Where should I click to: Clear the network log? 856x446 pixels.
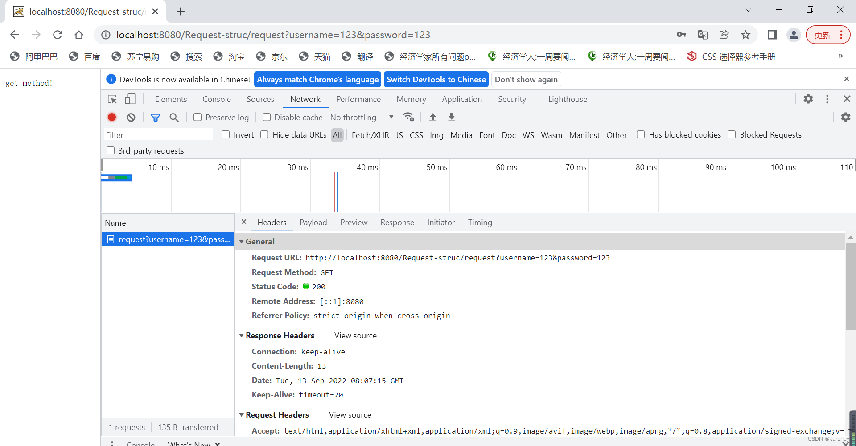click(131, 117)
